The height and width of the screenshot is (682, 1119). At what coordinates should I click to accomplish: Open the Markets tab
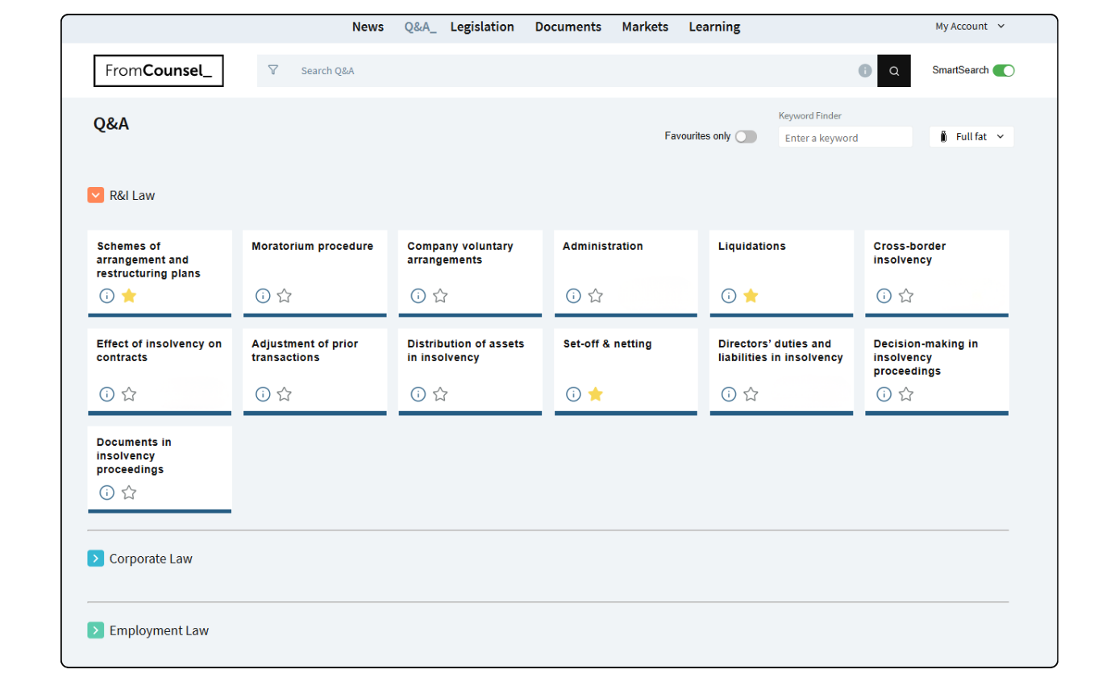tap(645, 27)
